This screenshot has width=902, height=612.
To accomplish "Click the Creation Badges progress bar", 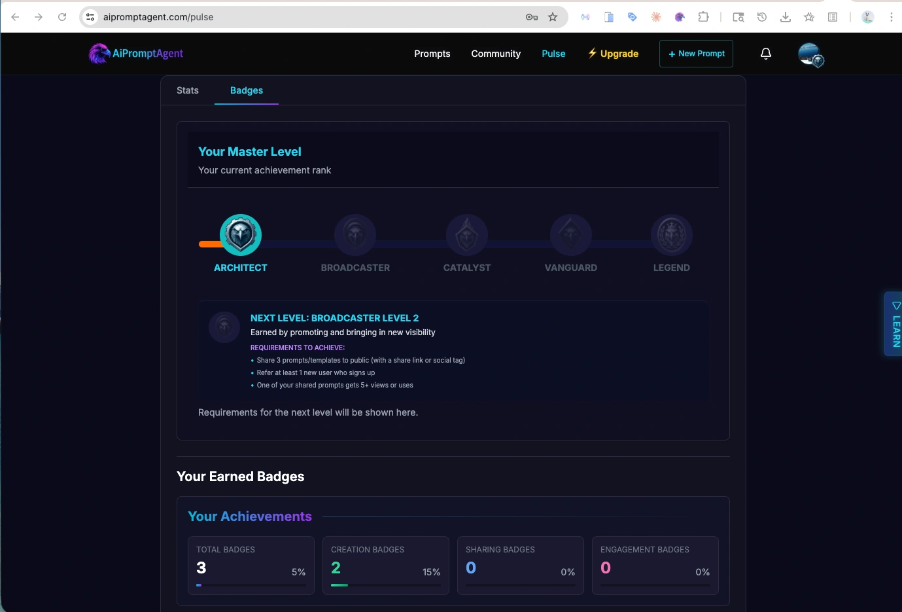I will click(x=386, y=585).
